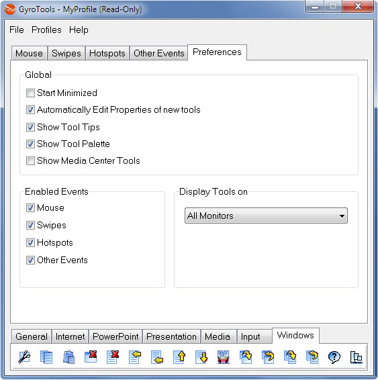The width and height of the screenshot is (378, 380).
Task: Select the last windows-arrangement icon in the palette
Action: tap(357, 357)
